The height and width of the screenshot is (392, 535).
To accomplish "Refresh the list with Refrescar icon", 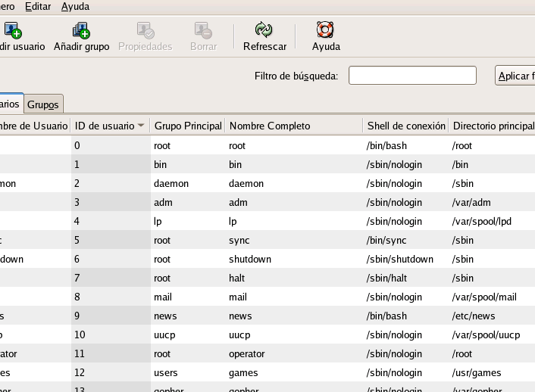I will (x=264, y=30).
